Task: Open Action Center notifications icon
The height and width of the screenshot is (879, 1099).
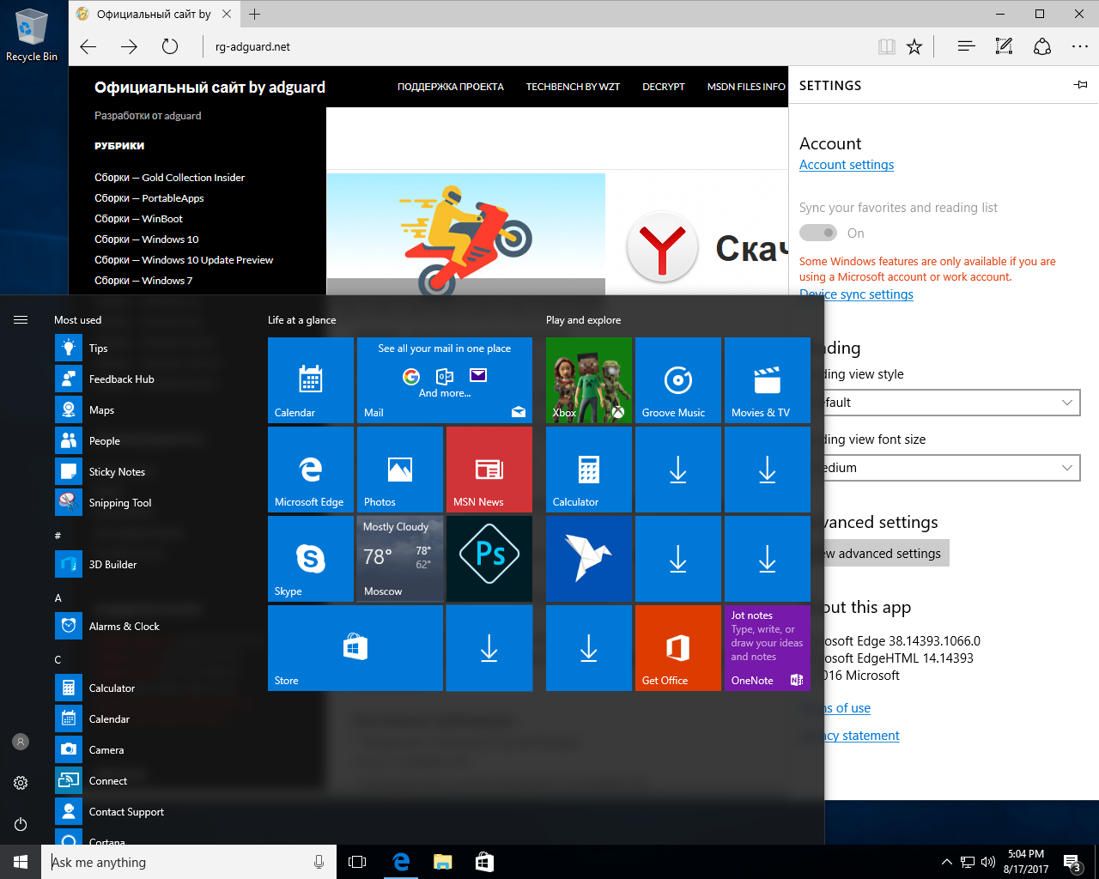Action: pos(1072,862)
